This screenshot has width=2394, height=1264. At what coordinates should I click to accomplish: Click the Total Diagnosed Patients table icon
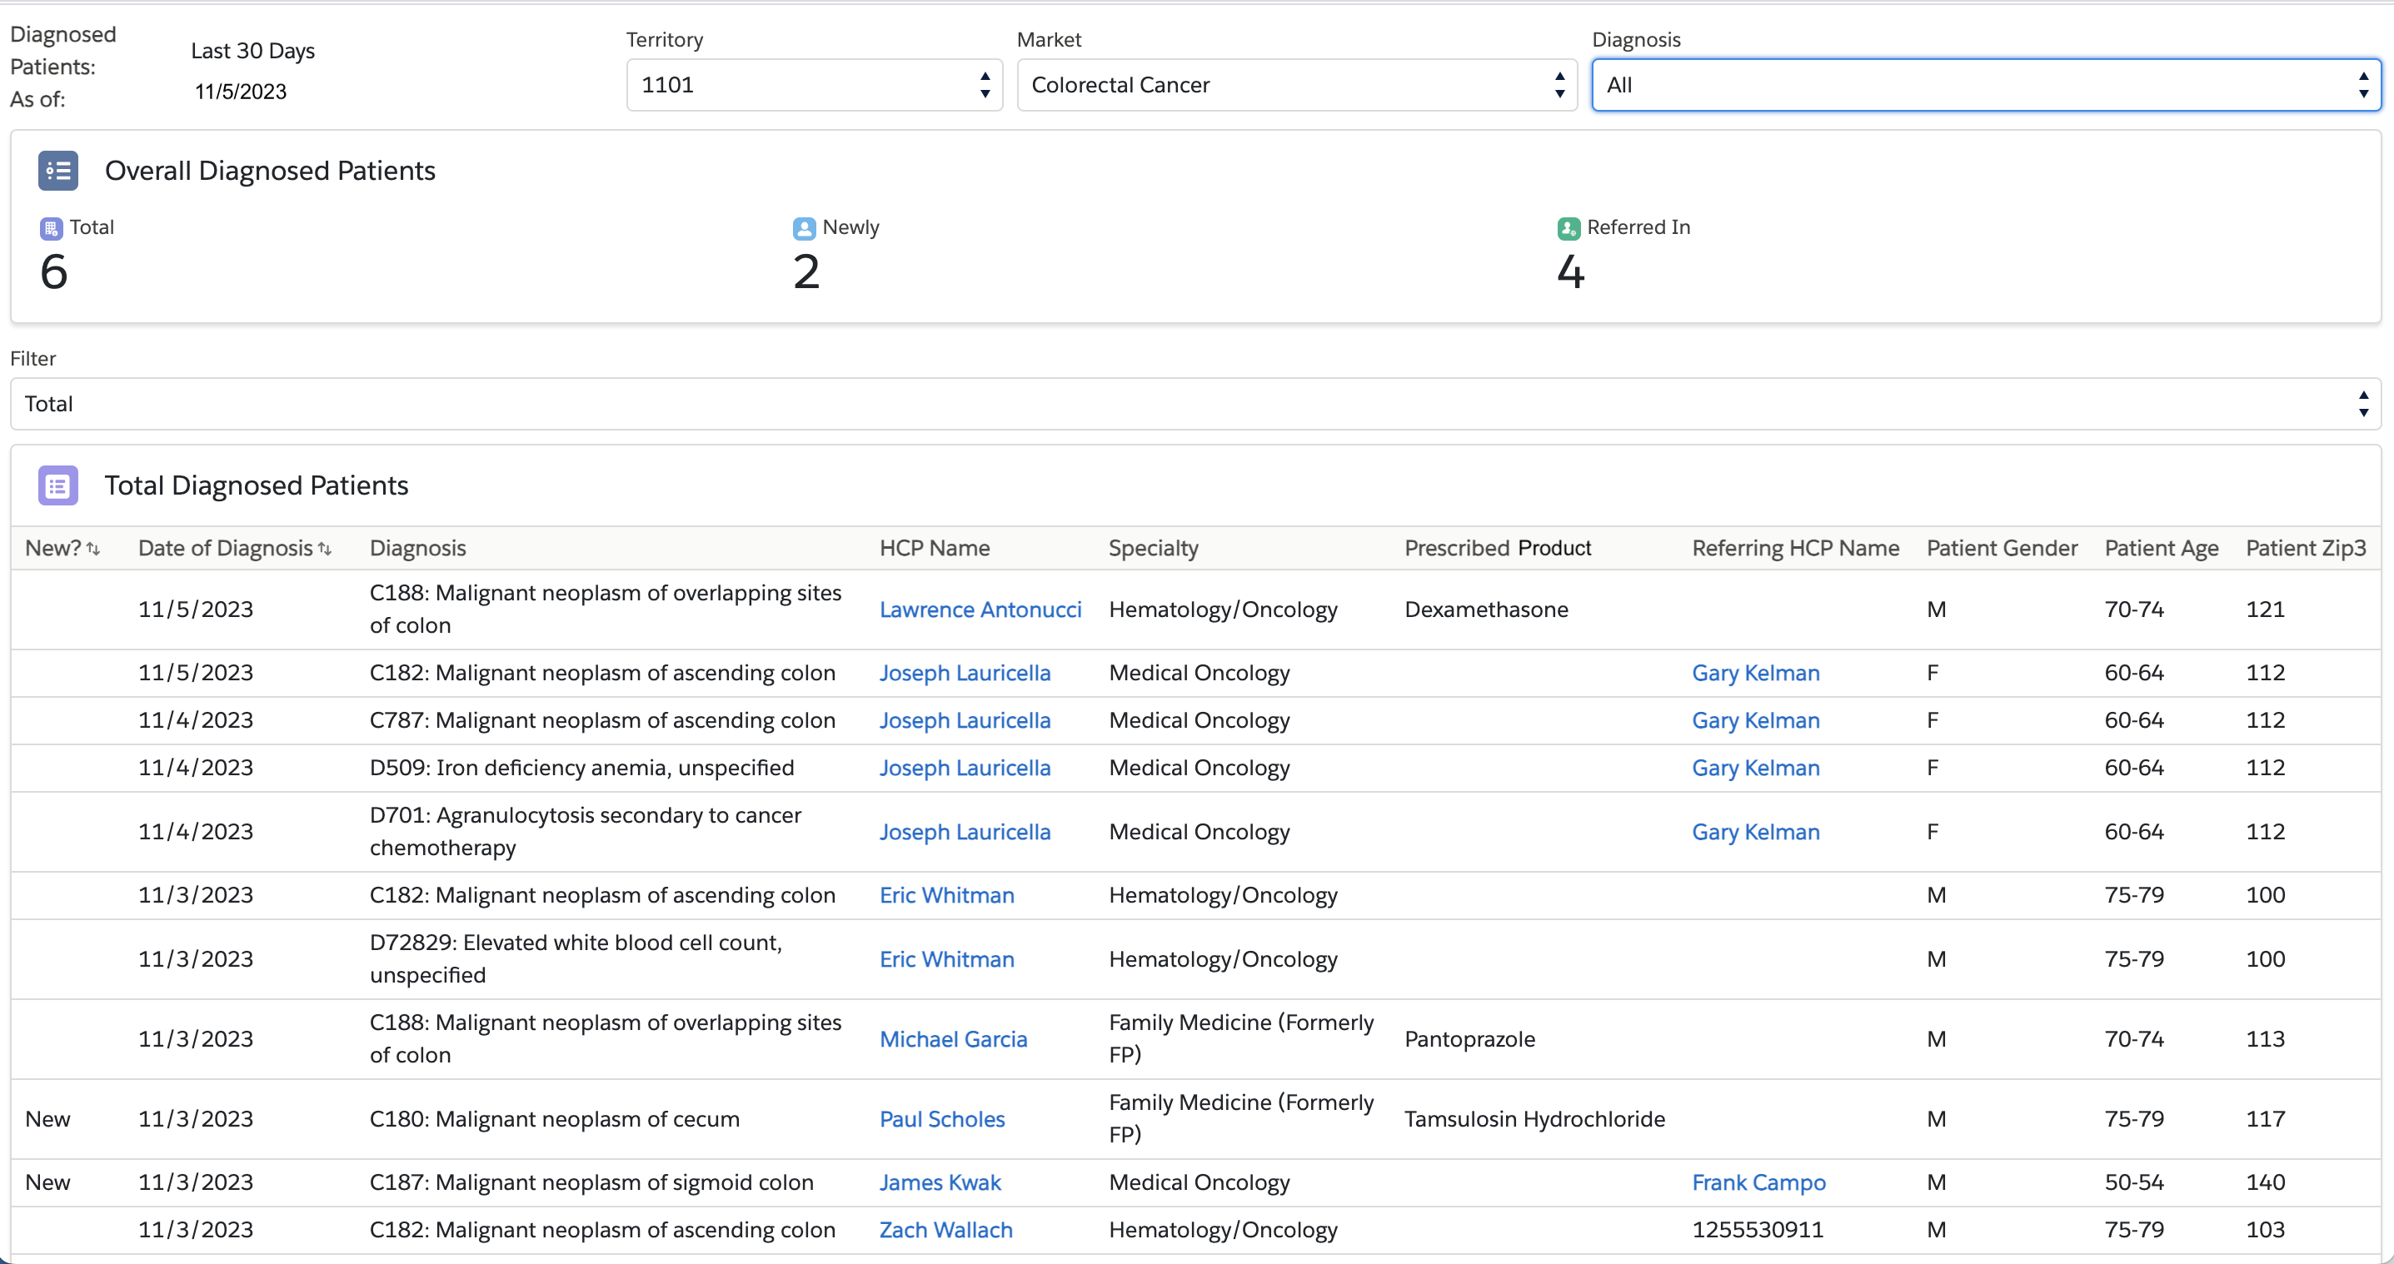57,485
